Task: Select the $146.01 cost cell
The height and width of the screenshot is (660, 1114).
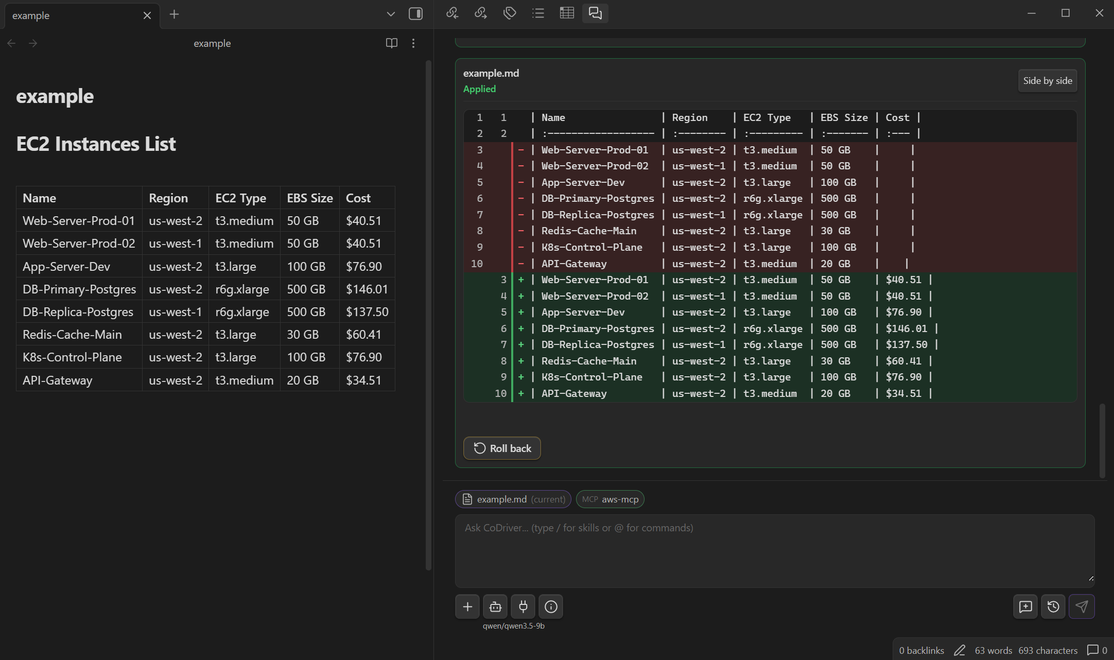Action: [367, 289]
